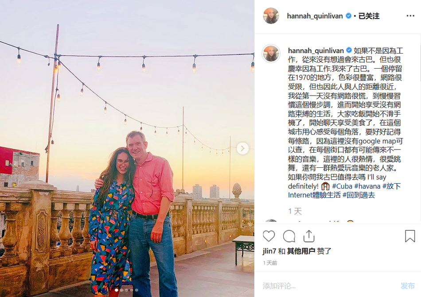The image size is (421, 297).
Task: Open the caption's profile avatar
Action: click(271, 54)
